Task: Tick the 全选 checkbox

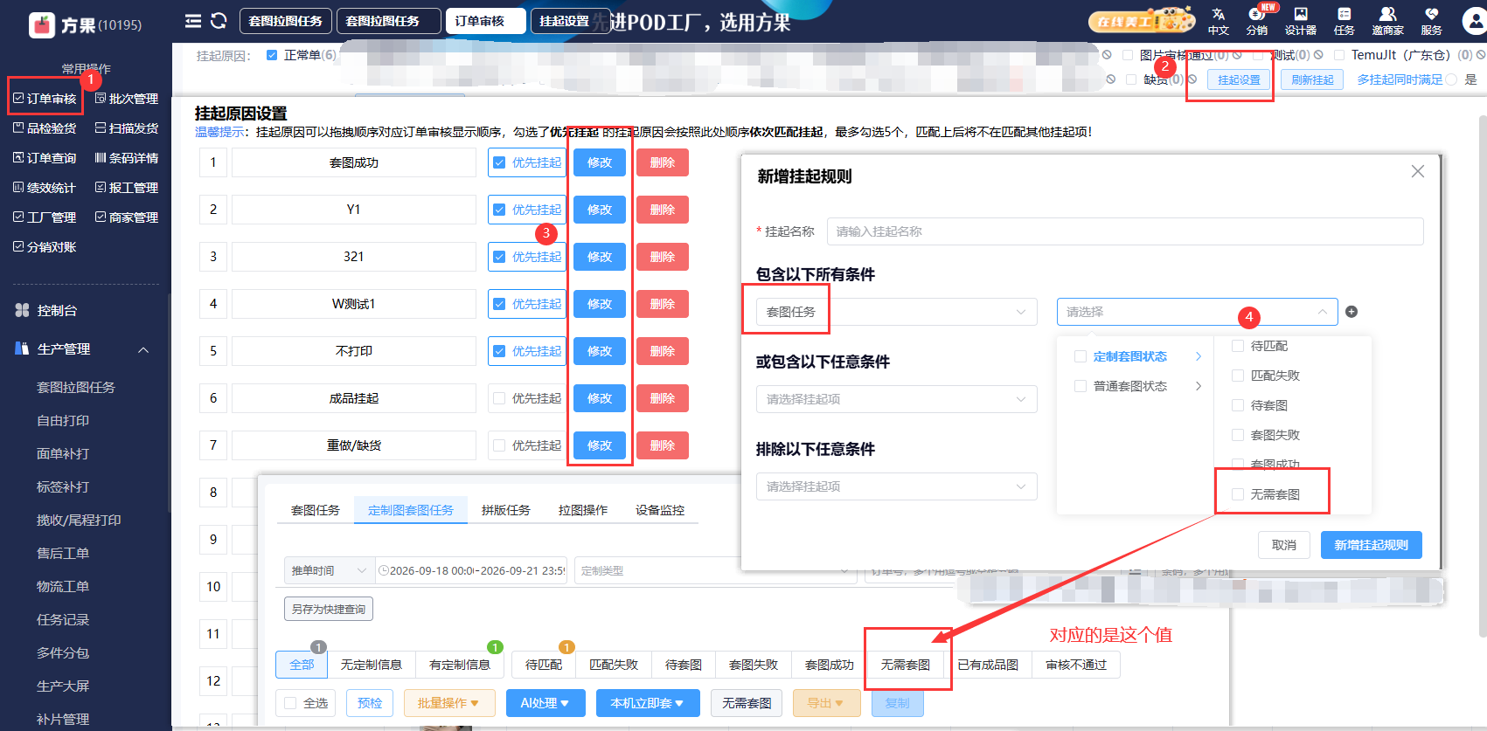Action: [x=290, y=703]
